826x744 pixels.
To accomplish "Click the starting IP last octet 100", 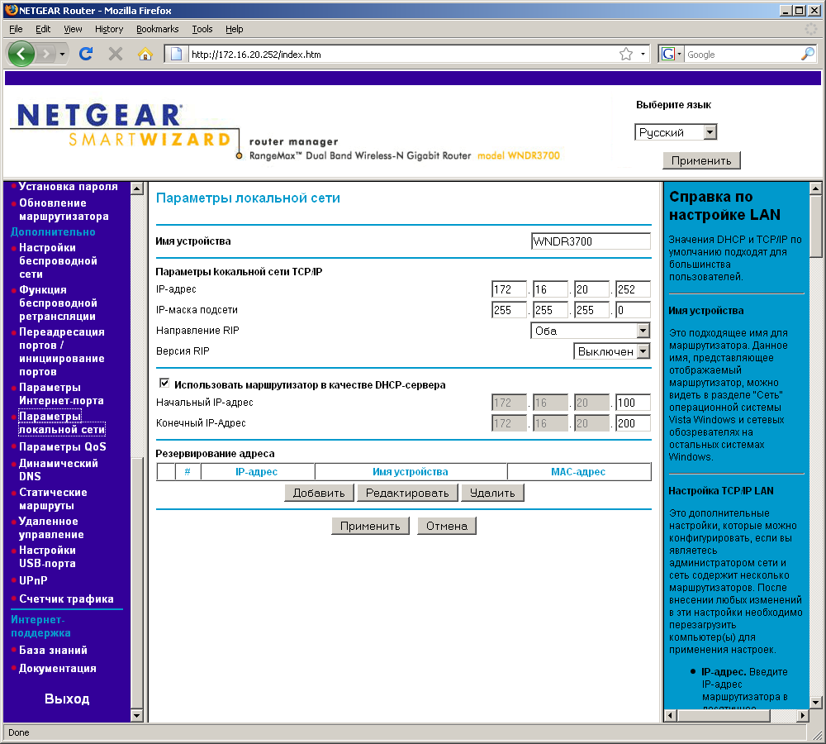I will (x=633, y=403).
